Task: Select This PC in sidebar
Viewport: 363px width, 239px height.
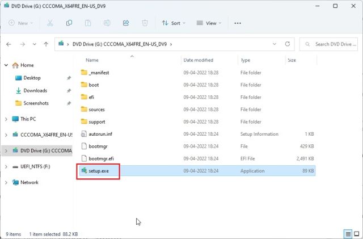Action: pos(28,119)
